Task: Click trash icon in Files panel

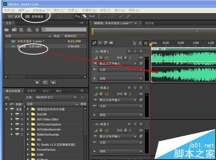Action: pos(37,30)
